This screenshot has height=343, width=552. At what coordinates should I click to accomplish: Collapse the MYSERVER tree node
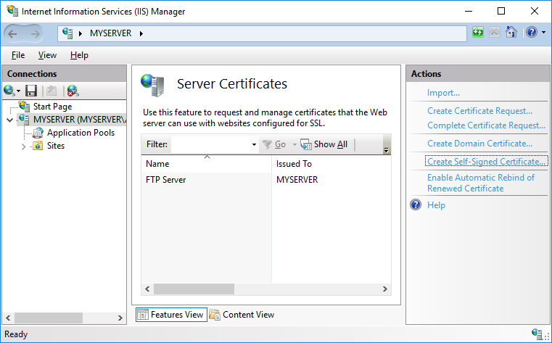coord(9,120)
